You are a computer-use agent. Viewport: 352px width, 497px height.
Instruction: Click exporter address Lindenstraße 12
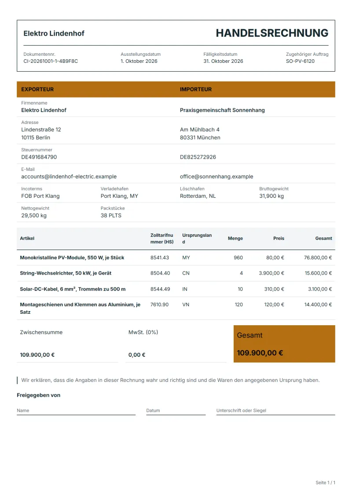point(41,130)
